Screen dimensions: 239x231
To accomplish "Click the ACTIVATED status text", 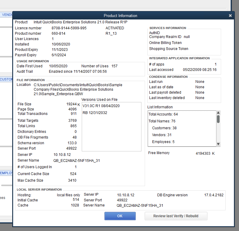I will 115,28.
